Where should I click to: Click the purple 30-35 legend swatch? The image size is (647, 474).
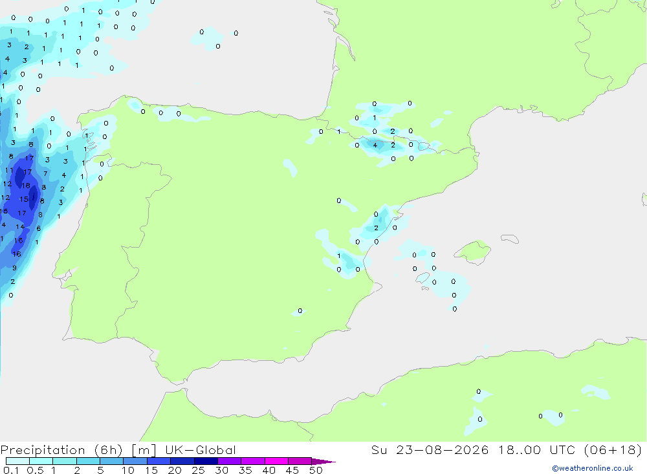point(230,461)
